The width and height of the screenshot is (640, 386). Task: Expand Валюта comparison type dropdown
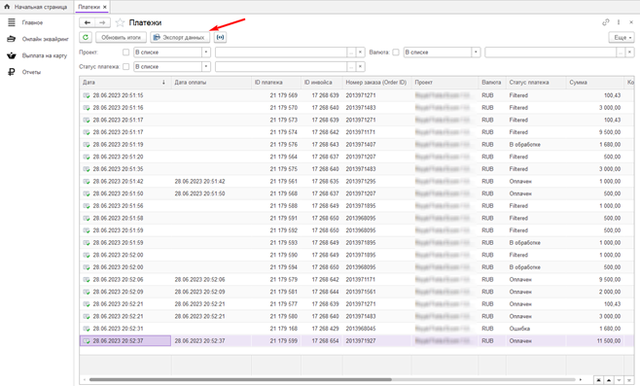coord(476,53)
